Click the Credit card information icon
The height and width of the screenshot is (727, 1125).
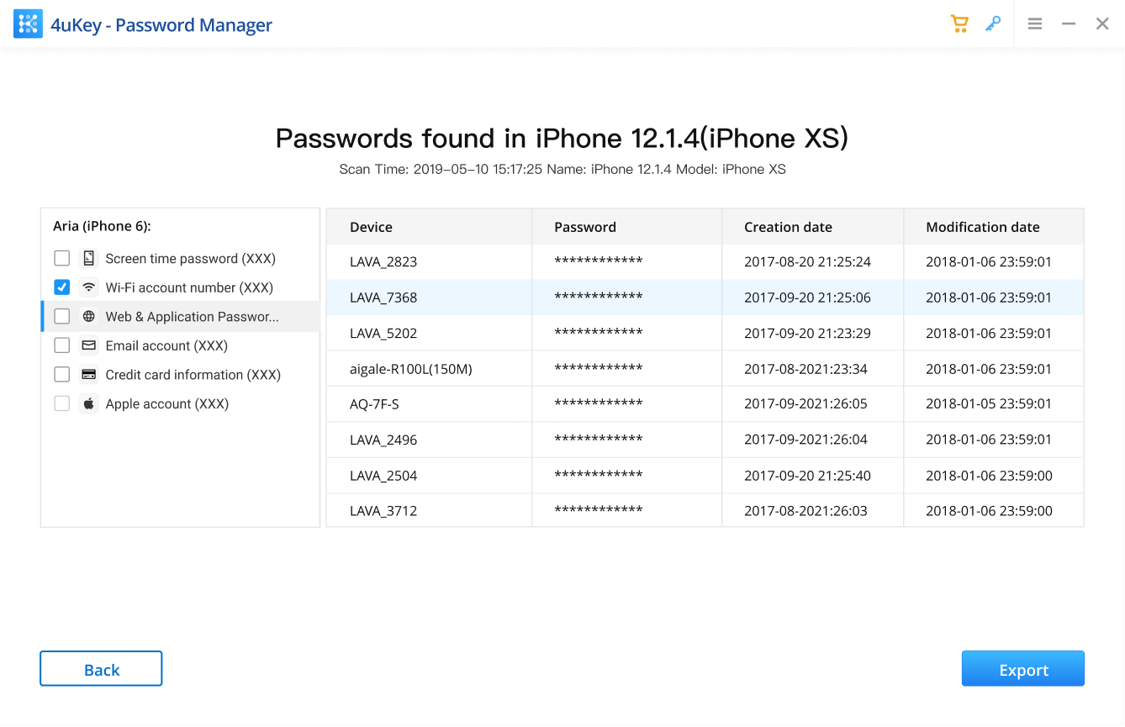pos(88,375)
